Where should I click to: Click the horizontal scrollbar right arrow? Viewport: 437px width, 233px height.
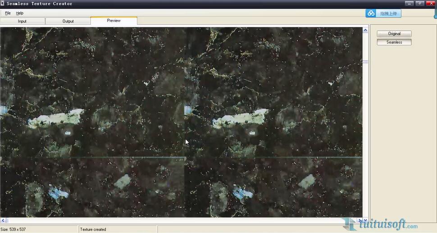point(360,220)
